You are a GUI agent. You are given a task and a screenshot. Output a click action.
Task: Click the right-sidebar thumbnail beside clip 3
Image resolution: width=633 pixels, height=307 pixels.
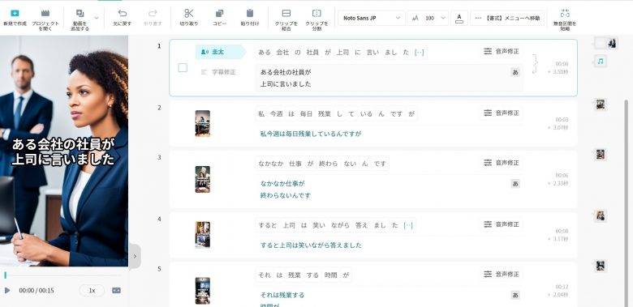coord(601,154)
